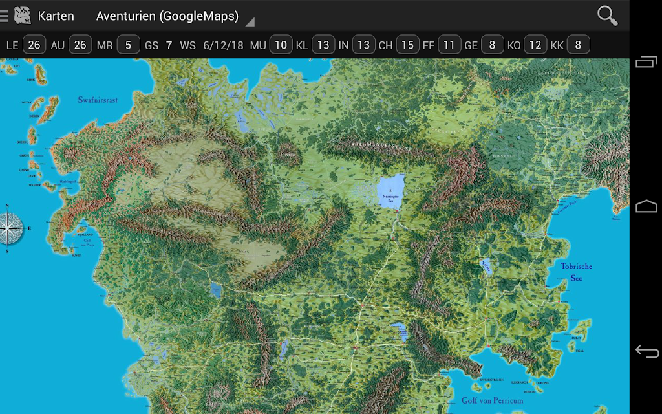Viewport: 662px width, 414px height.
Task: Select the LE value 26 box
Action: click(x=34, y=45)
